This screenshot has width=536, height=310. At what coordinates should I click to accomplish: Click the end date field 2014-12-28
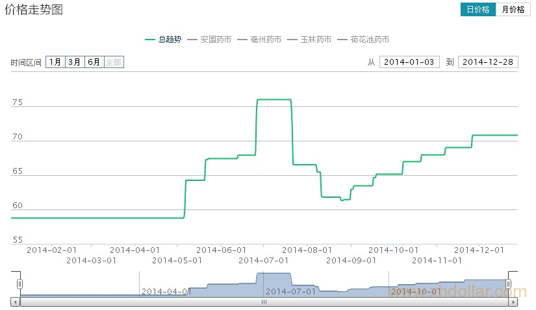tap(488, 62)
